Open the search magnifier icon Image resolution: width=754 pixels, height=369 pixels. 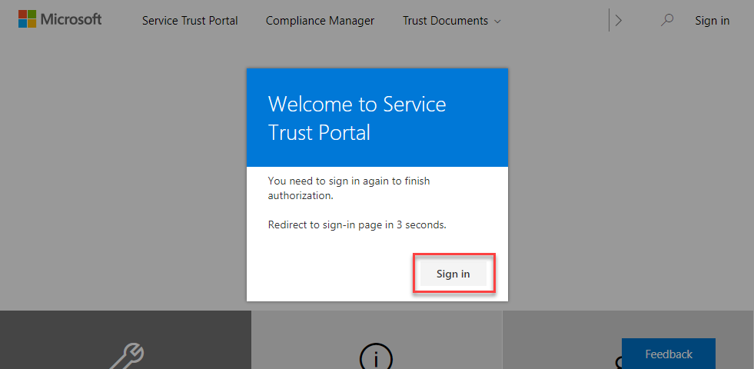(x=666, y=20)
